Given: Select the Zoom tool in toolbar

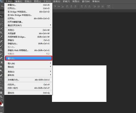Looking at the screenshot, I should [x=1, y=96].
